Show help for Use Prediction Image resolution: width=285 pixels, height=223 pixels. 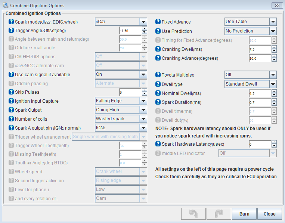click(158, 31)
